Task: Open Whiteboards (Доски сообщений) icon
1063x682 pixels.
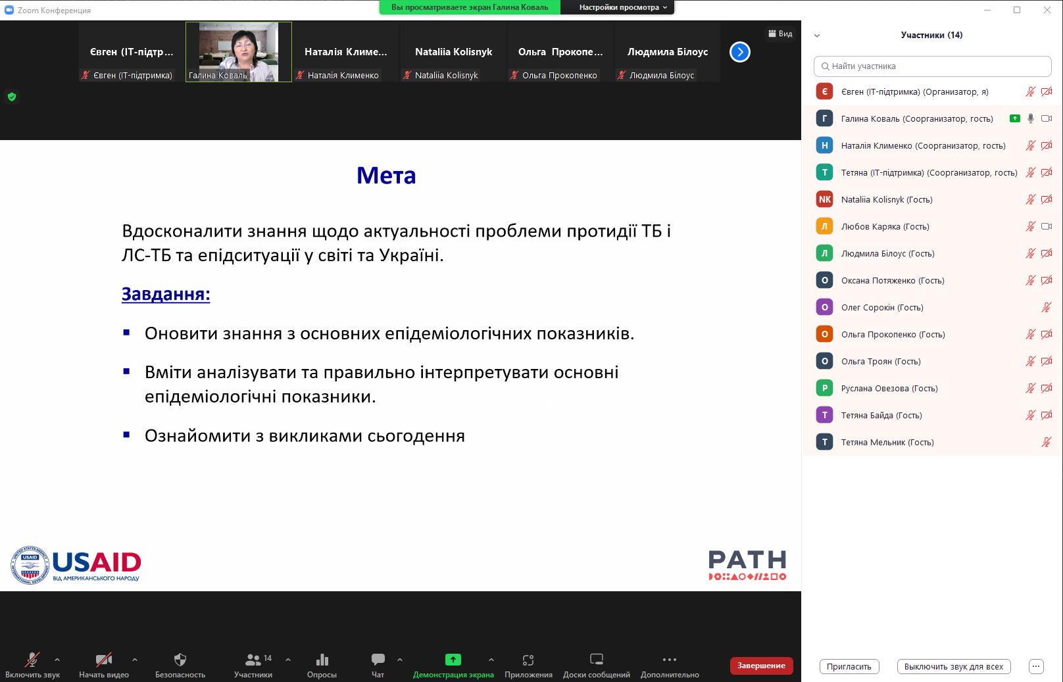Action: (x=596, y=660)
